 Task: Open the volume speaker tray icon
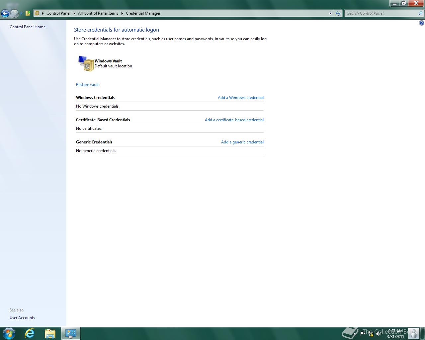point(379,334)
